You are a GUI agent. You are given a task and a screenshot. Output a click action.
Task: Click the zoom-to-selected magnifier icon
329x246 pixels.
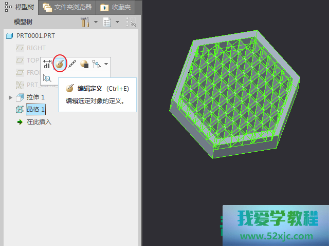(47, 78)
